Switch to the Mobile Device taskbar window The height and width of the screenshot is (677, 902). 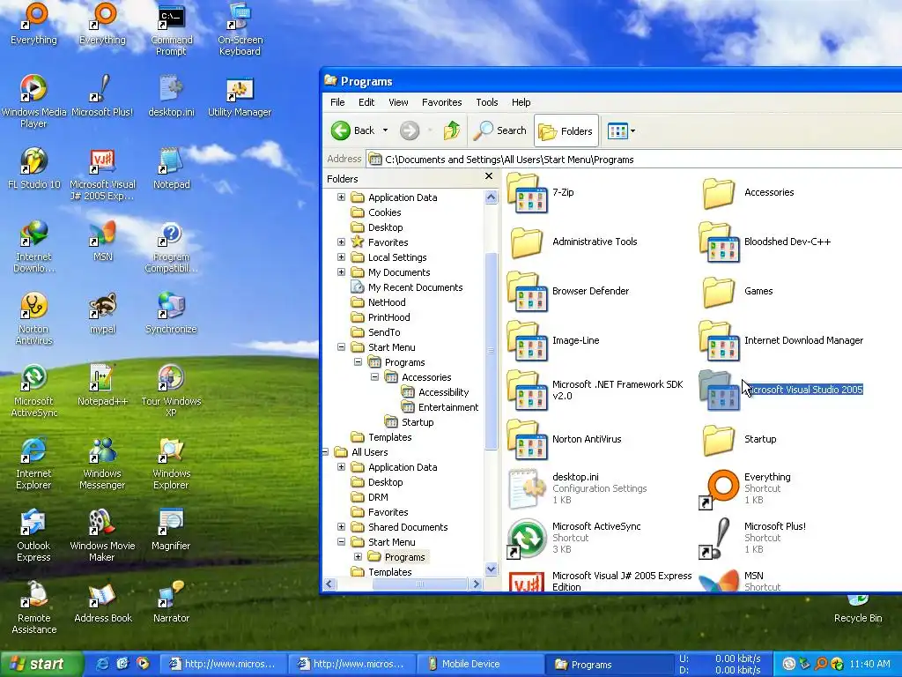479,665
